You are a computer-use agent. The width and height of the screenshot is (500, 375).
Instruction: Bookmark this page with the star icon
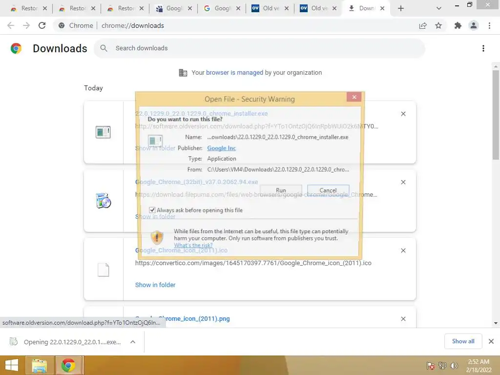(438, 25)
